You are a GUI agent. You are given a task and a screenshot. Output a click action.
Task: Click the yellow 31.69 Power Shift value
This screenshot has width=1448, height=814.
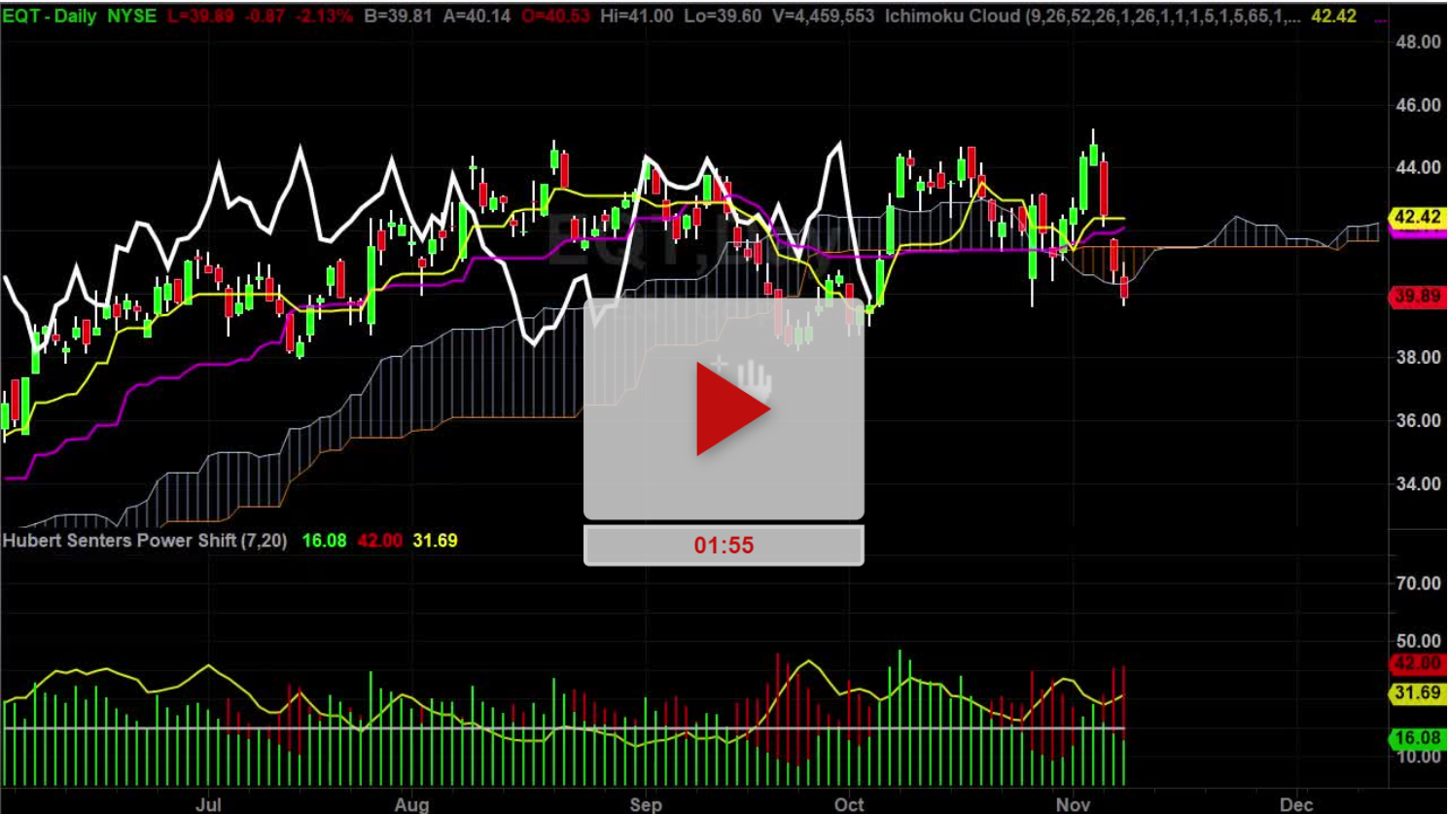click(x=435, y=541)
